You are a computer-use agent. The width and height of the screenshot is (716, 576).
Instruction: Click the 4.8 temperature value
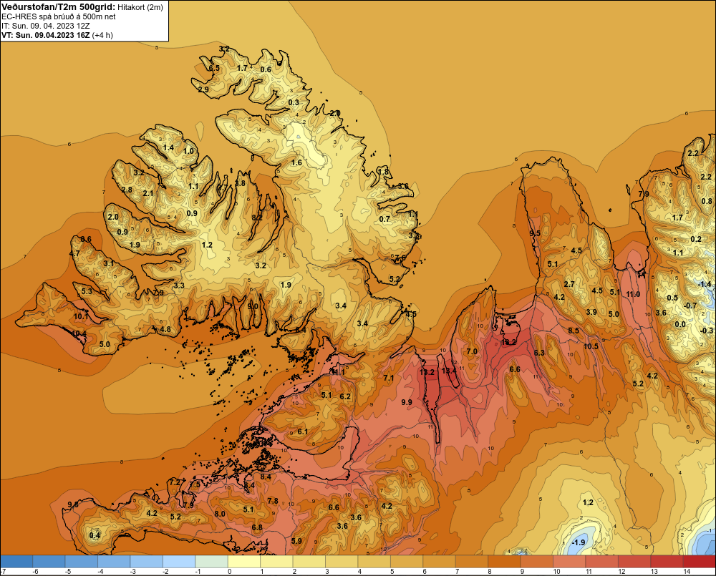tap(165, 329)
